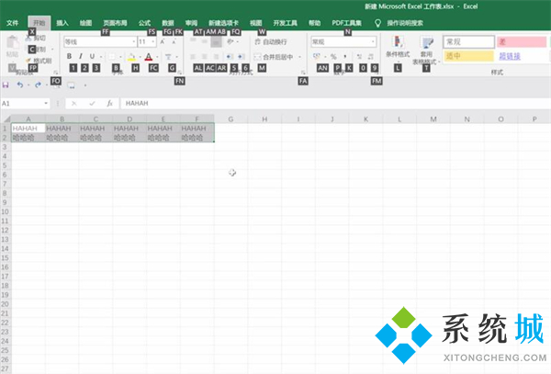Click the 操作说明搜索 search box

point(405,23)
